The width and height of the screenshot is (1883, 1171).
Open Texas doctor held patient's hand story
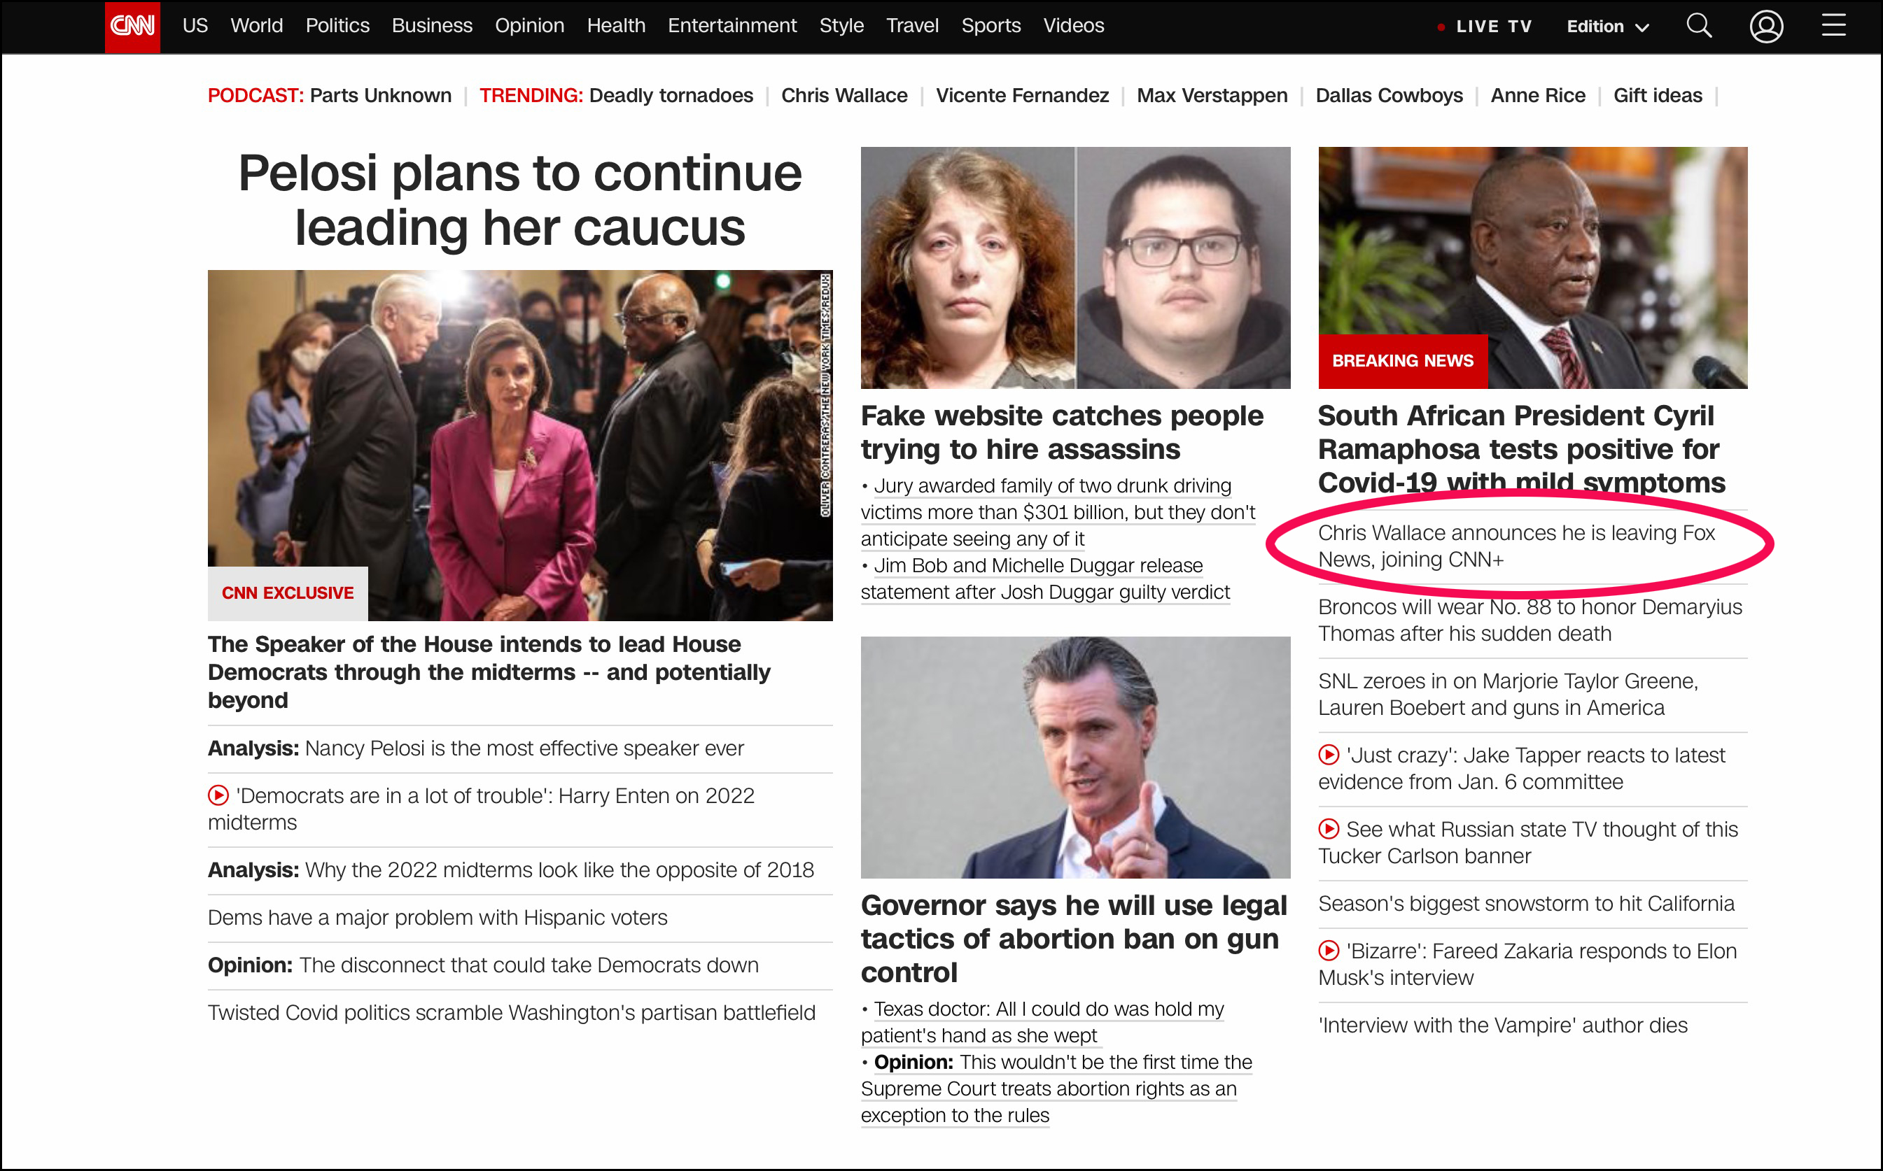tap(1042, 1022)
